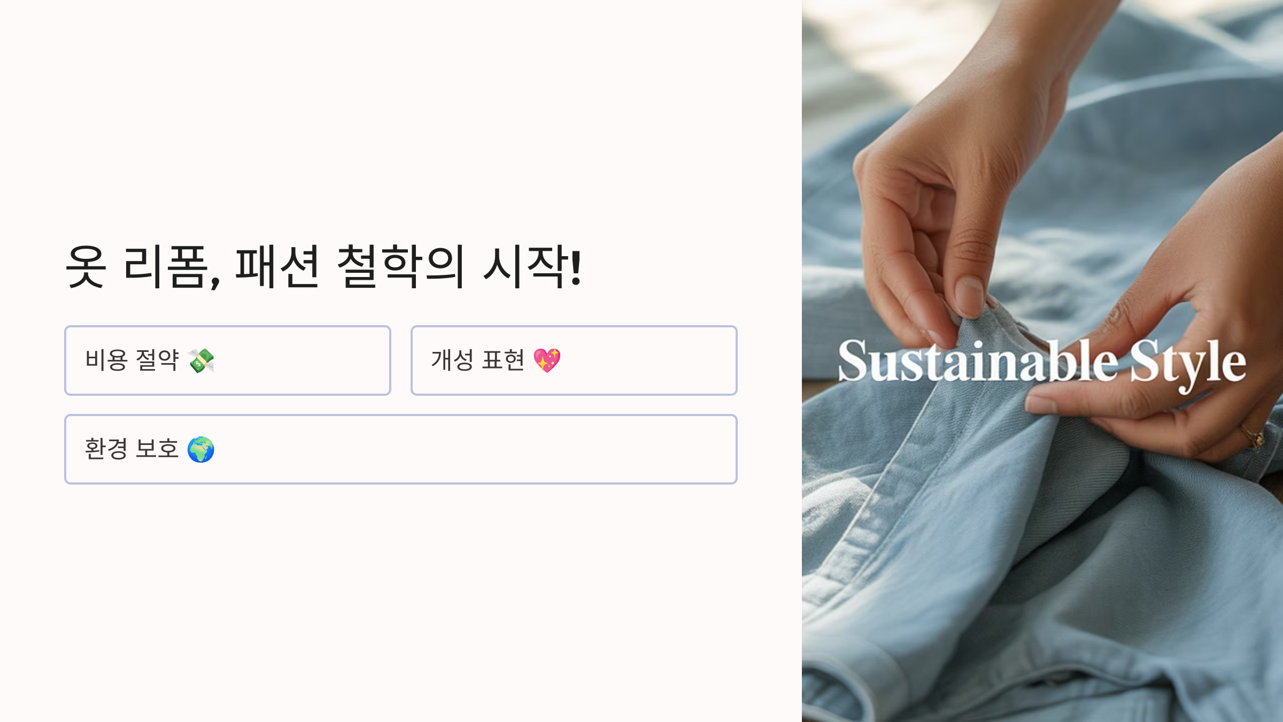Click the gold ring on the finger
Screen dimensions: 1283x722
pyautogui.click(x=1252, y=436)
